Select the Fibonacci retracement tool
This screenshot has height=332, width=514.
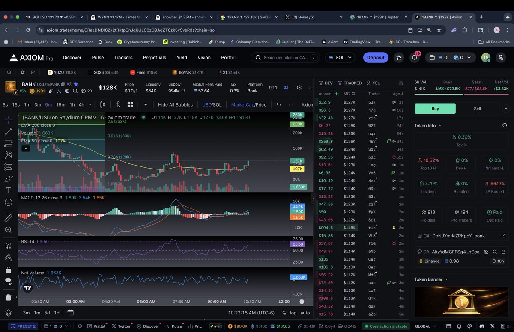[8, 143]
